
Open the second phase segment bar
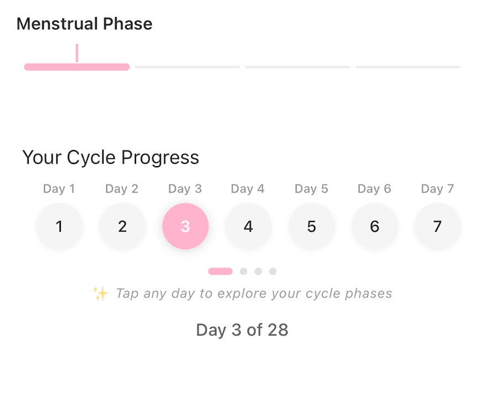click(187, 66)
